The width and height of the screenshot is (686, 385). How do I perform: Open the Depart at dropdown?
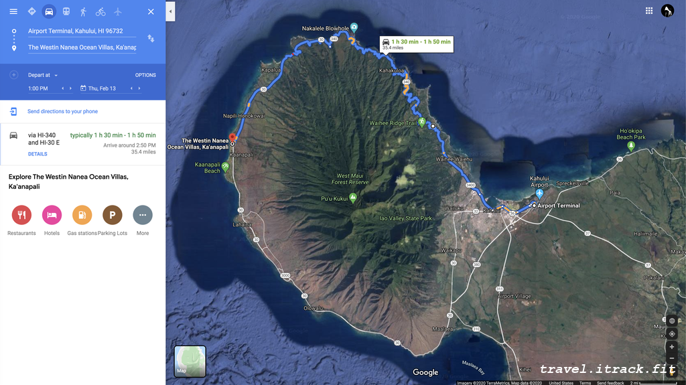click(x=43, y=75)
